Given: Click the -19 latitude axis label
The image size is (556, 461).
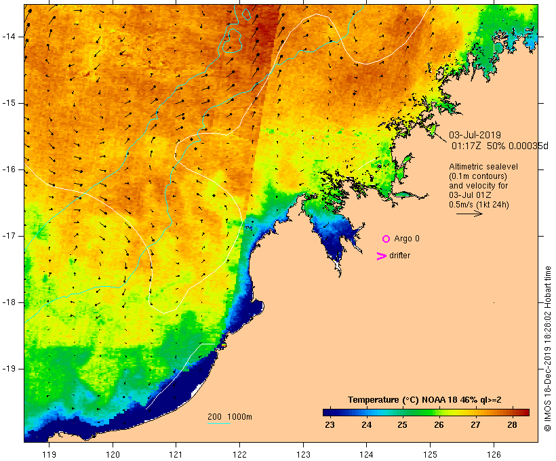Looking at the screenshot, I should coord(8,369).
